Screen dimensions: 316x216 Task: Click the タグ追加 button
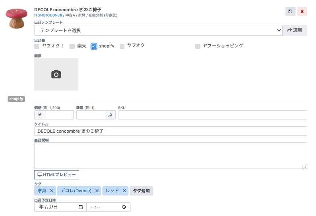141,191
